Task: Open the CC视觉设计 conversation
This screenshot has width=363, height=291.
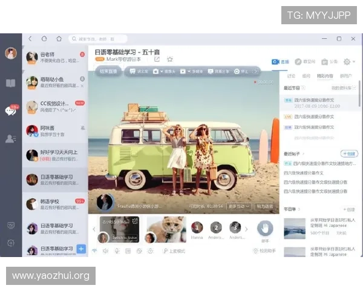Action: (x=55, y=107)
